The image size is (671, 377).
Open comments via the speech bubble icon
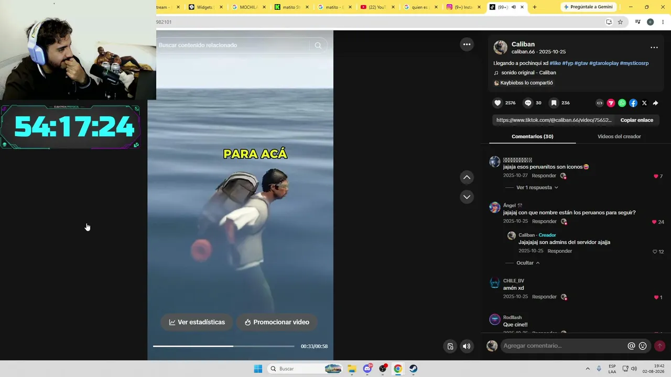(x=528, y=103)
